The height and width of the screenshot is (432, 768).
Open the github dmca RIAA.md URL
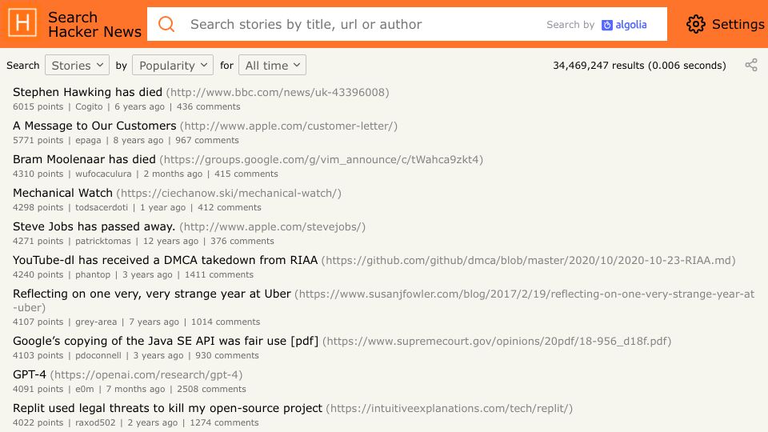529,261
